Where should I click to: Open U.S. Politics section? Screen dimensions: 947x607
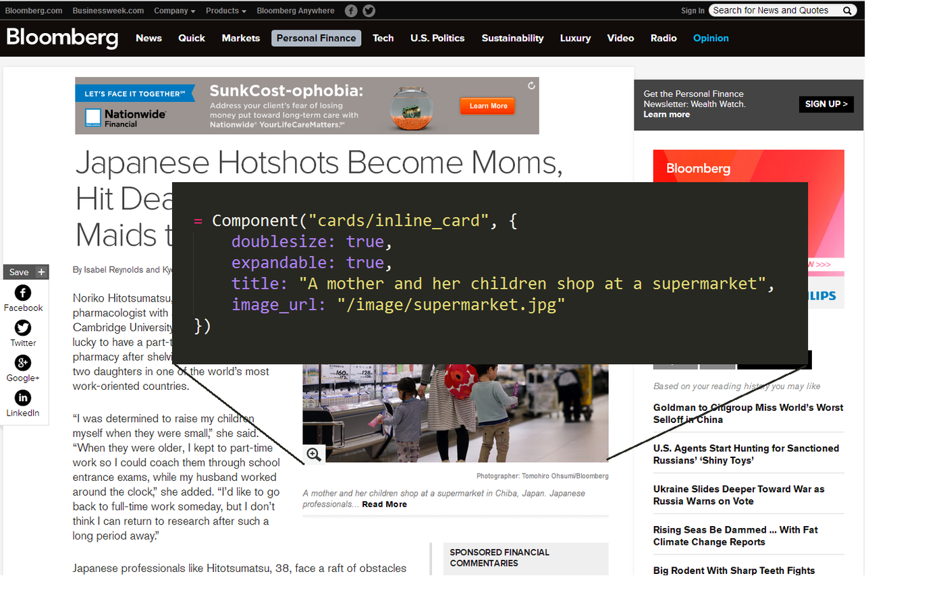tap(437, 38)
